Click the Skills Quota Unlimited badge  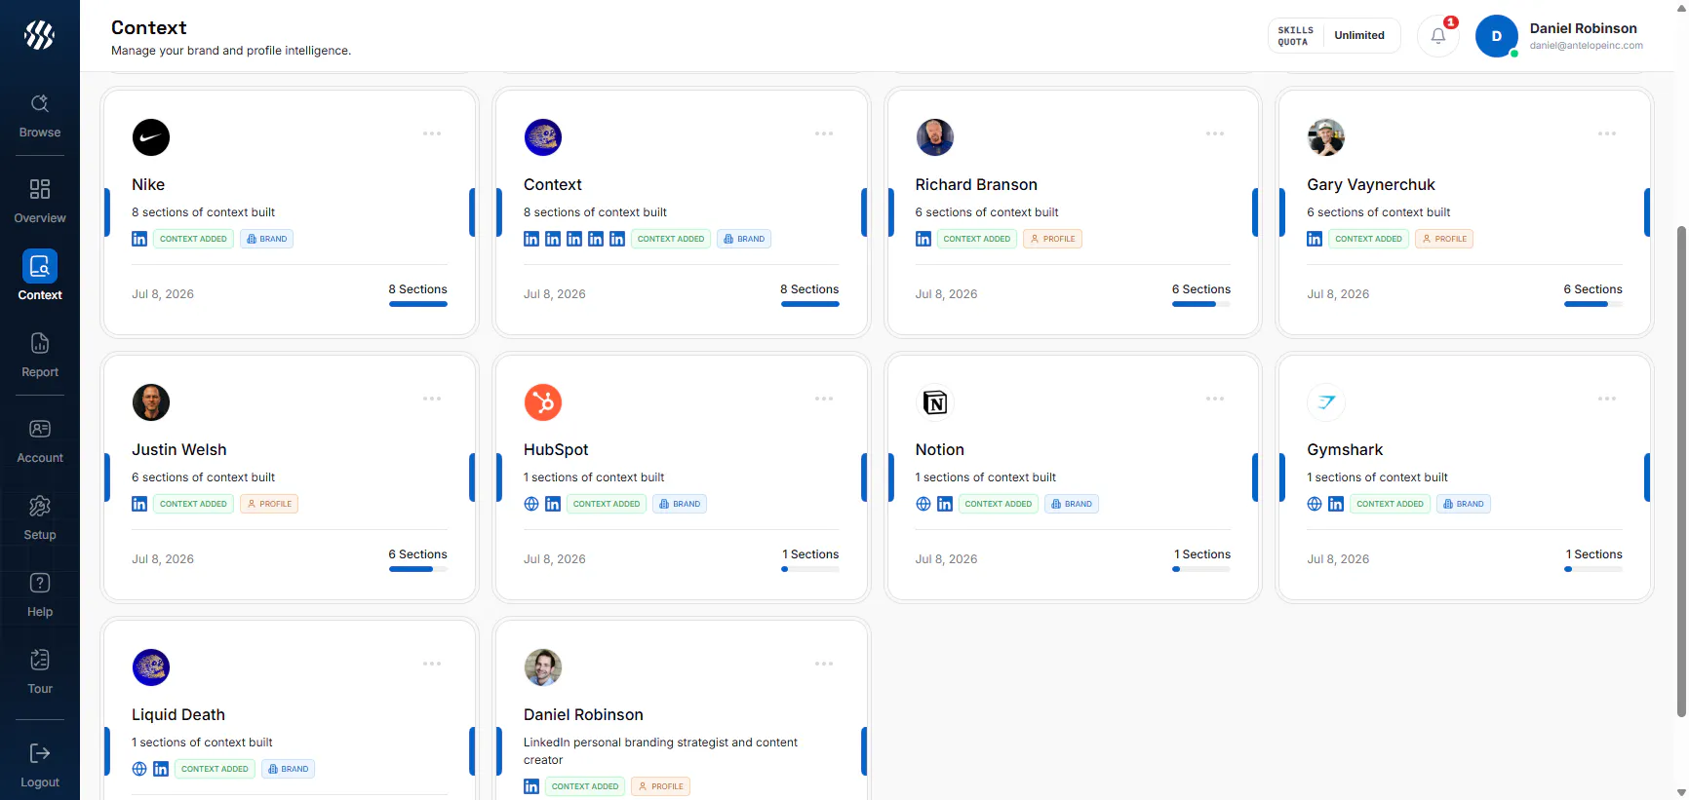click(1333, 35)
